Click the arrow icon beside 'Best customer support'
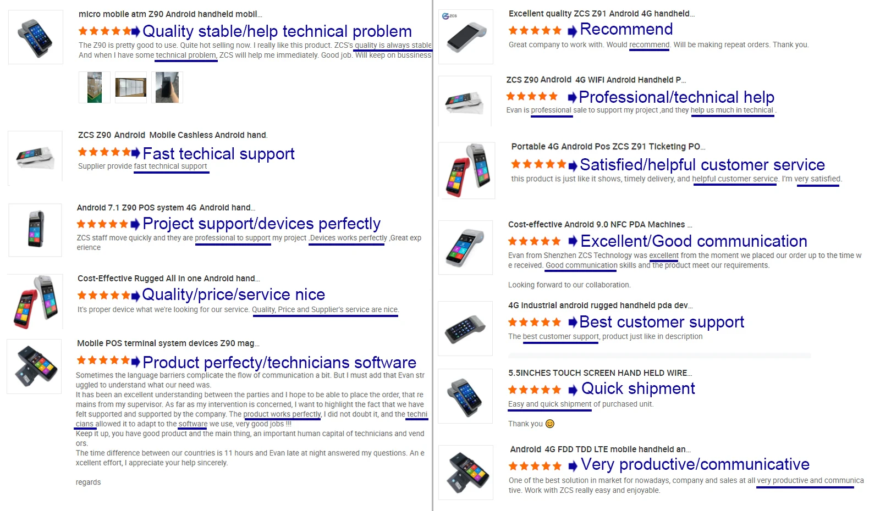 coord(573,323)
